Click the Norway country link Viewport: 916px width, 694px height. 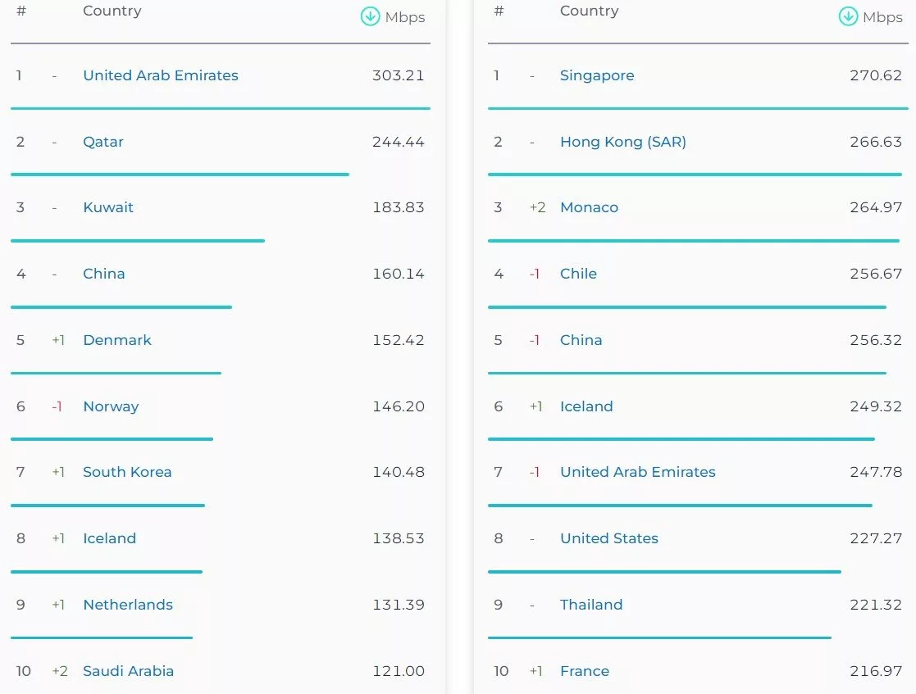coord(111,406)
